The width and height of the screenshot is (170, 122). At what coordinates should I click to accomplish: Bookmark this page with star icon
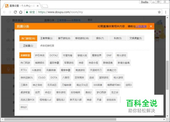159,12
